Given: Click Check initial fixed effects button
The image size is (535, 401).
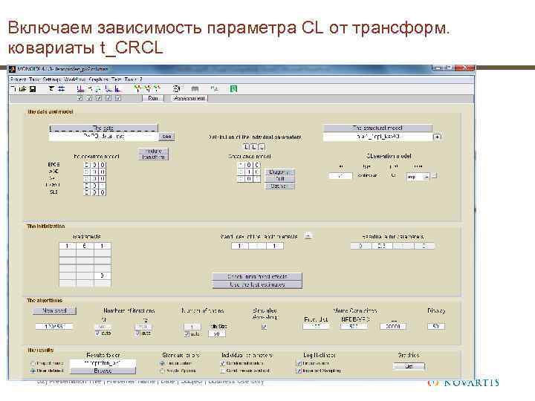Looking at the screenshot, I should pyautogui.click(x=257, y=276).
